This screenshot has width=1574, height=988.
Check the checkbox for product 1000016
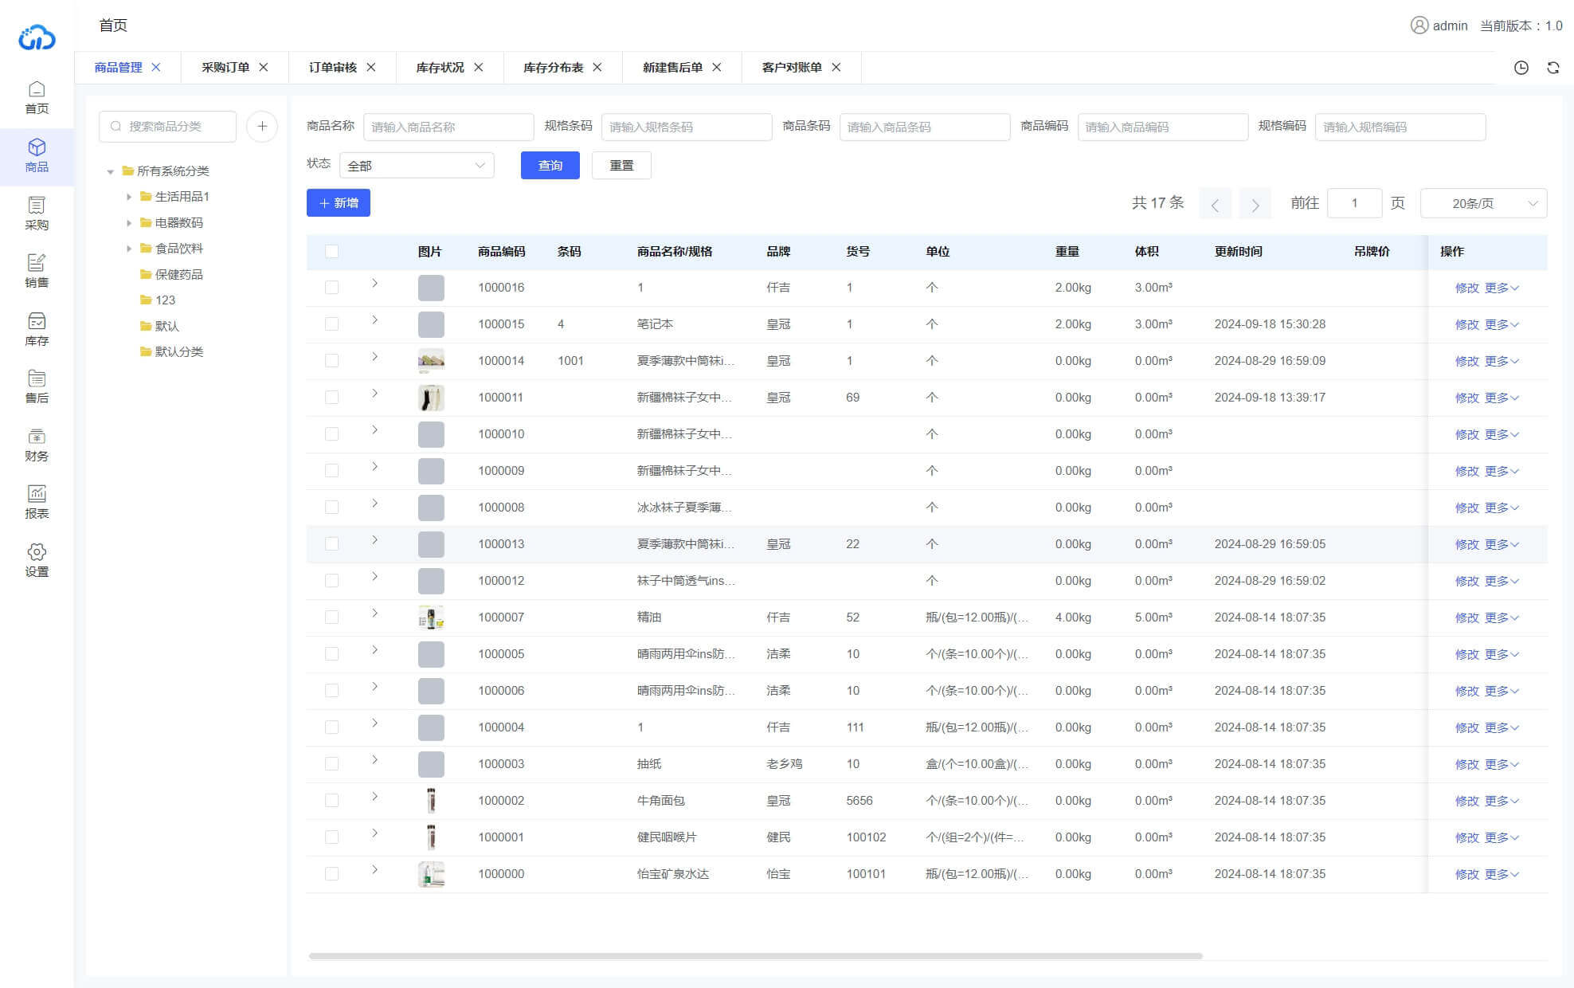[x=331, y=288]
